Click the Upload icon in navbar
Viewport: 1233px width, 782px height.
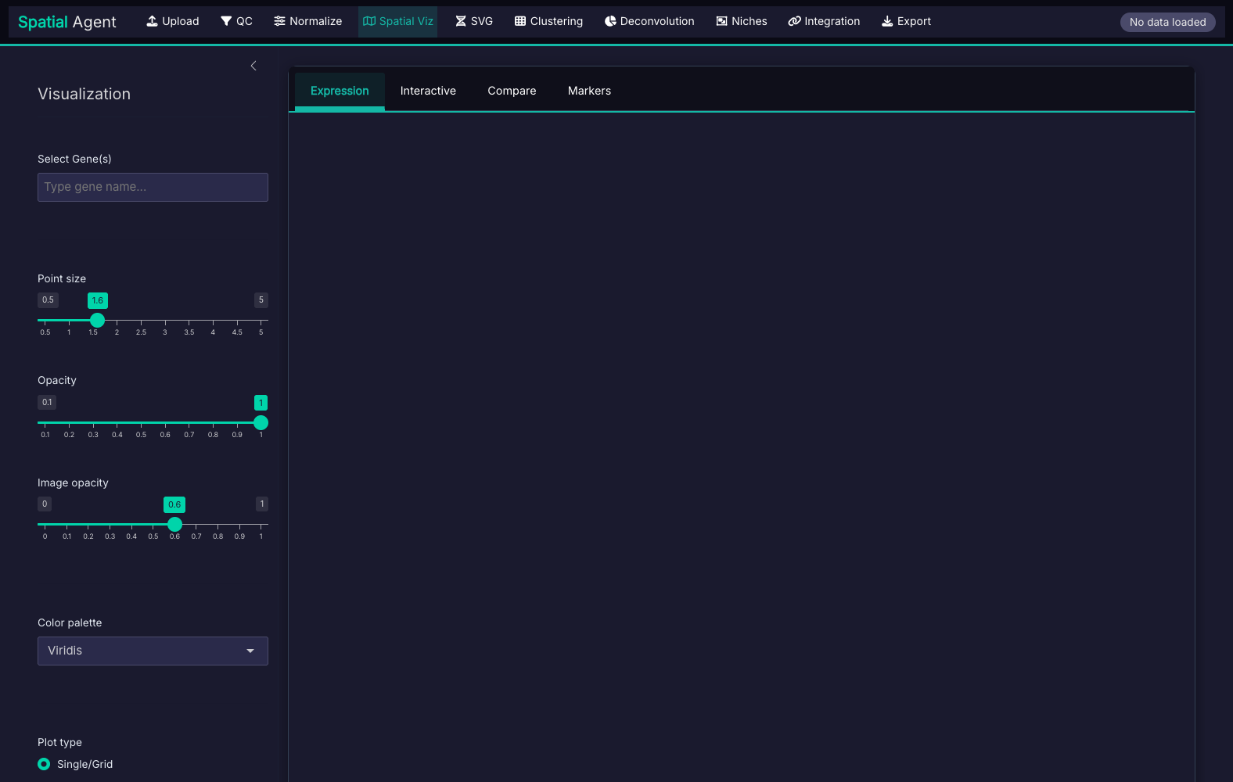(x=152, y=21)
